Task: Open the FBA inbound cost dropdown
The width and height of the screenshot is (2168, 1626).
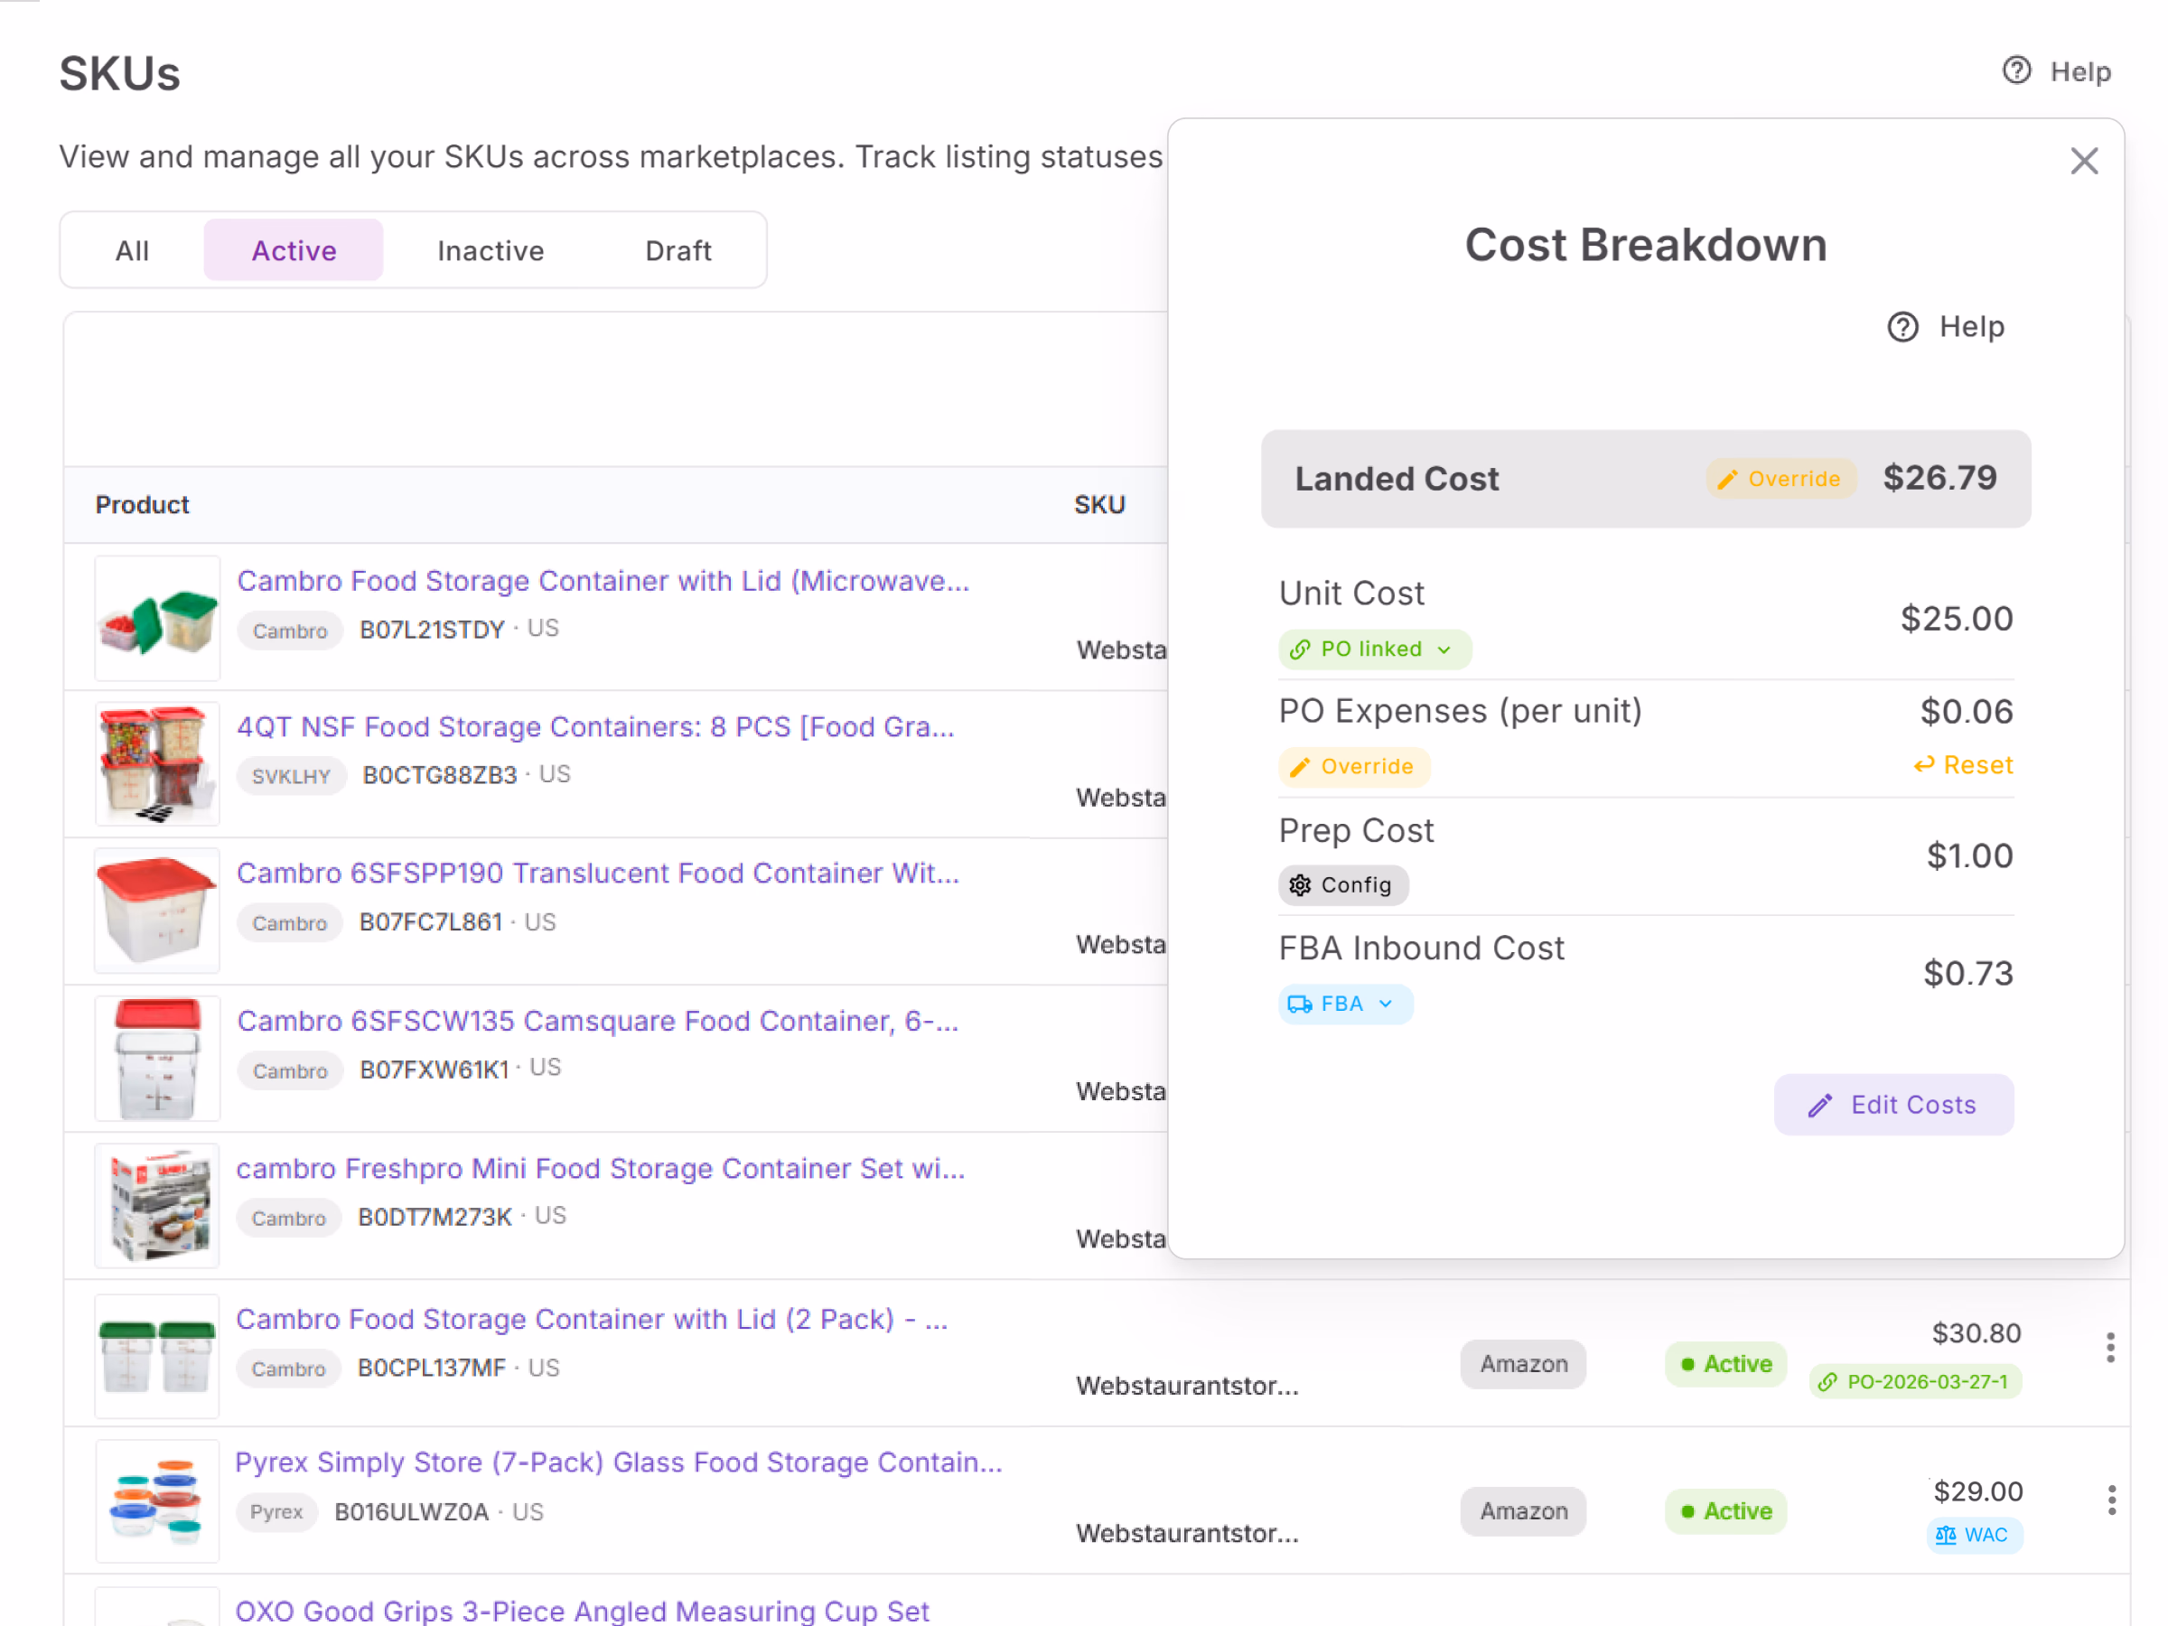Action: [x=1345, y=1004]
